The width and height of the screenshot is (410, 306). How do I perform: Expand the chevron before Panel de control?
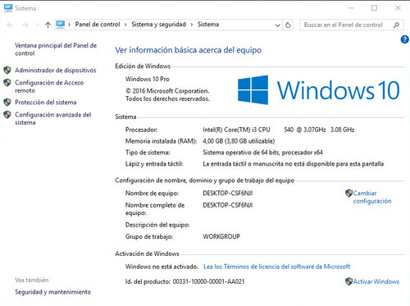70,25
